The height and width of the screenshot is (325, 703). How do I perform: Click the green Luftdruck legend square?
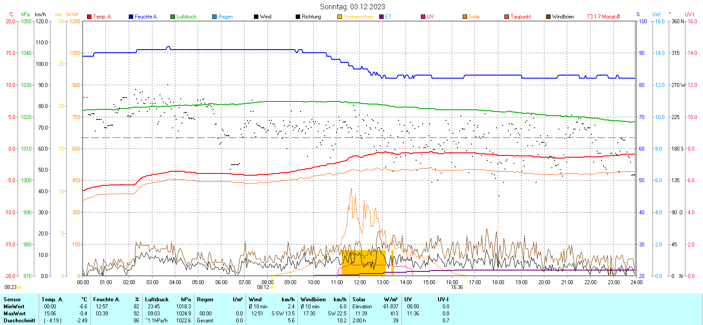(173, 17)
